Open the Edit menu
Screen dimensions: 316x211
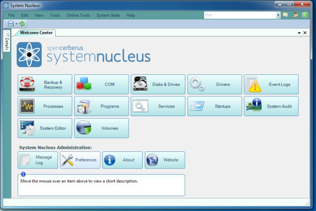[25, 15]
